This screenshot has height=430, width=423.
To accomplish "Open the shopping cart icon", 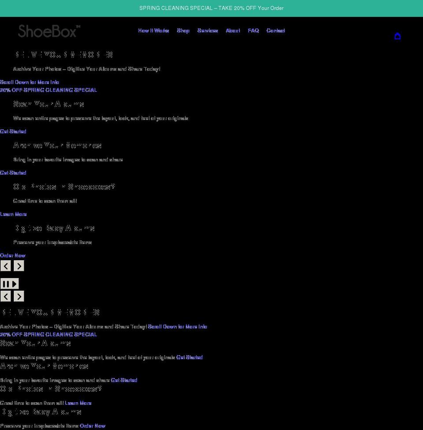I will 397,36.
